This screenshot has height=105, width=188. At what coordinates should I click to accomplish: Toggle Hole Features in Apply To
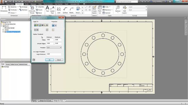[35, 25]
